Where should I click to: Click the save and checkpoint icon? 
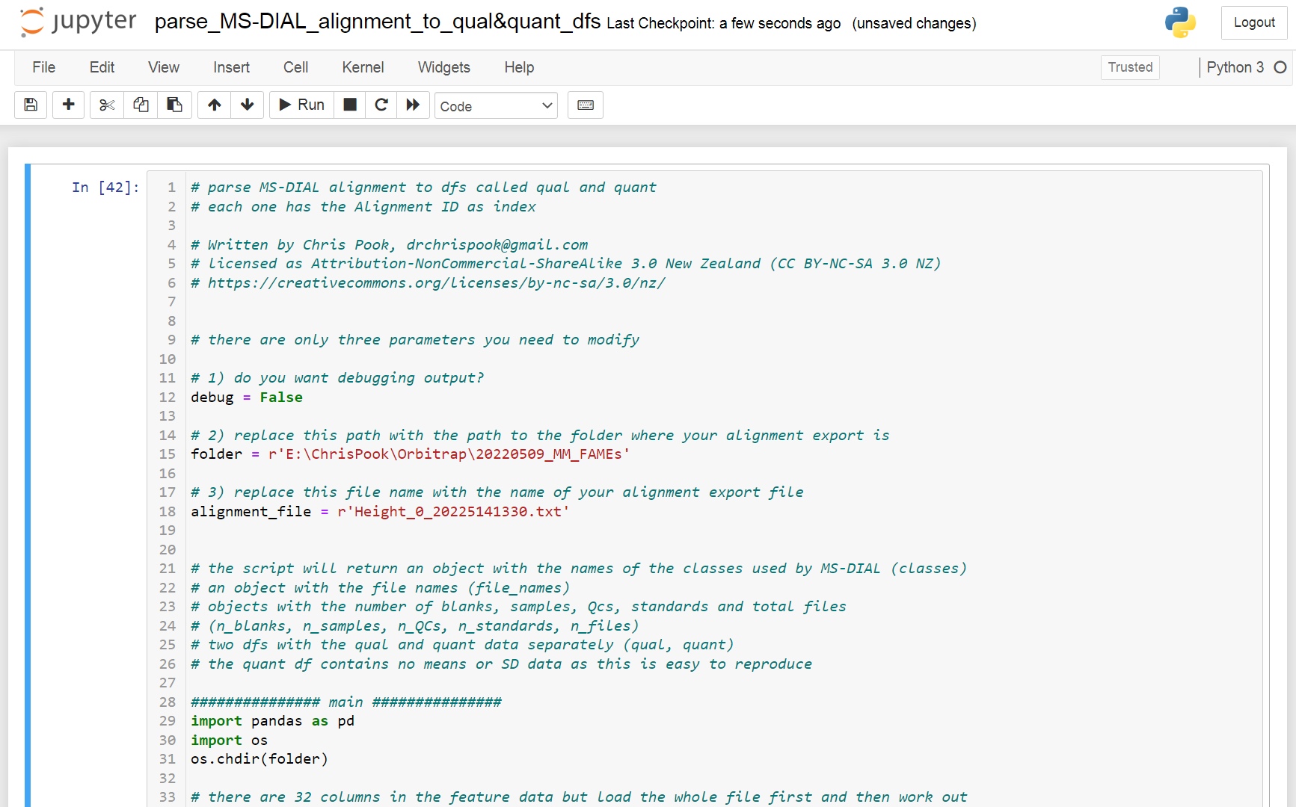tap(31, 105)
